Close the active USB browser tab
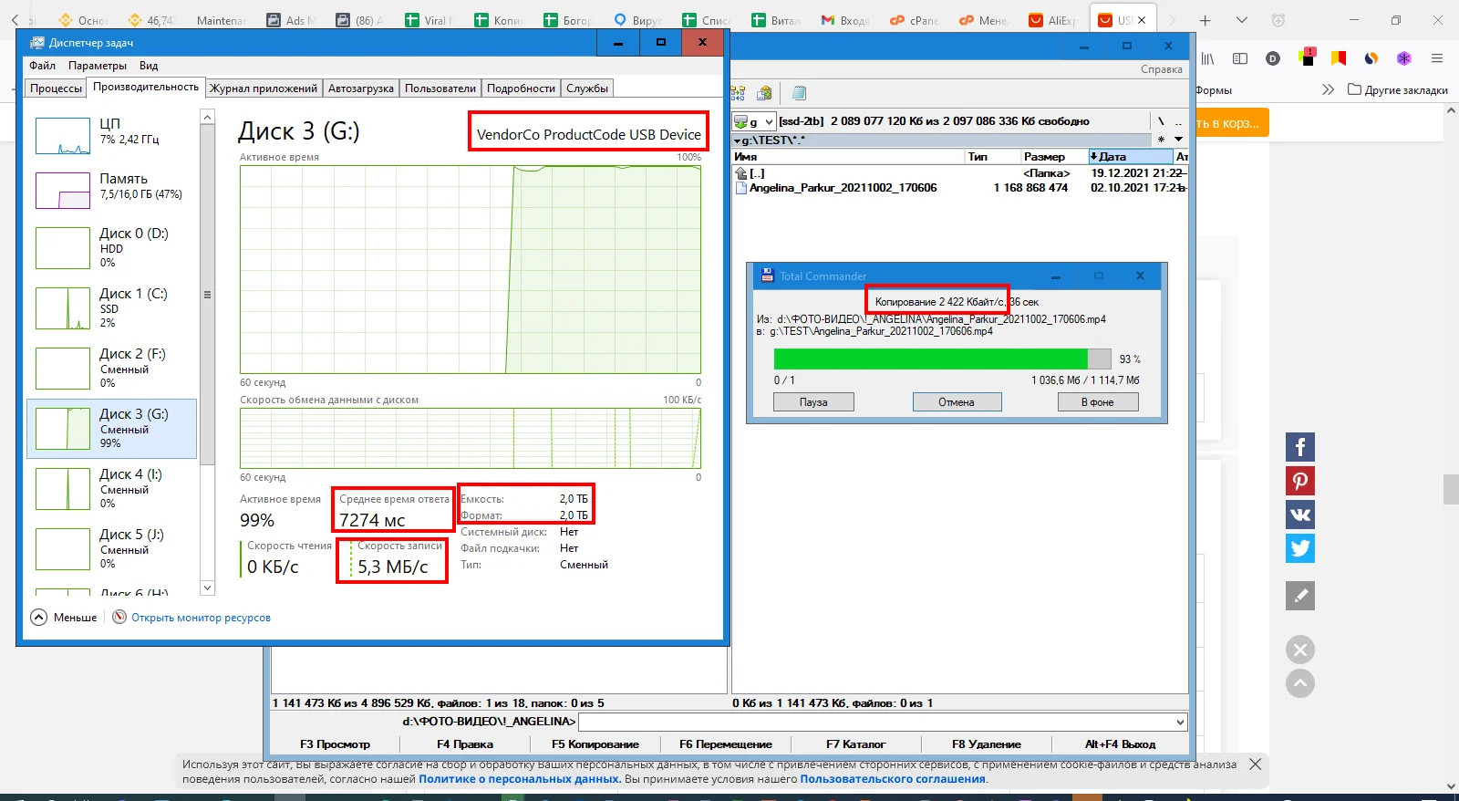 (x=1142, y=20)
